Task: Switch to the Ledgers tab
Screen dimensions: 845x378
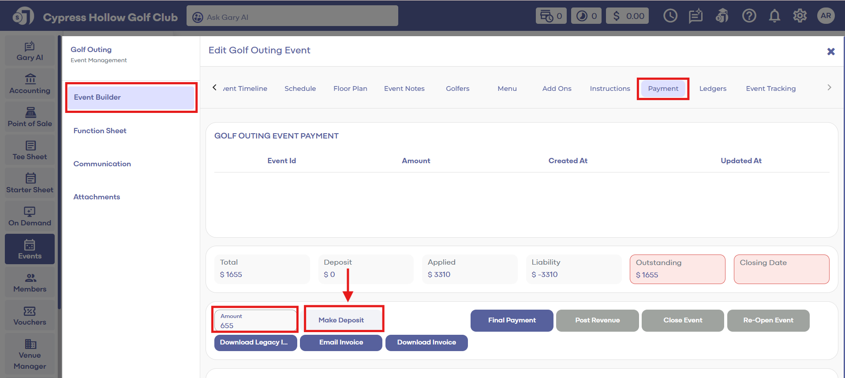Action: (712, 89)
